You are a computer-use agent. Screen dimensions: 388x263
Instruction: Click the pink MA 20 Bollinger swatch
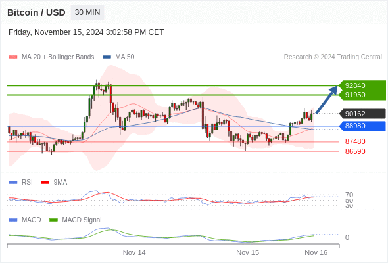(x=13, y=57)
